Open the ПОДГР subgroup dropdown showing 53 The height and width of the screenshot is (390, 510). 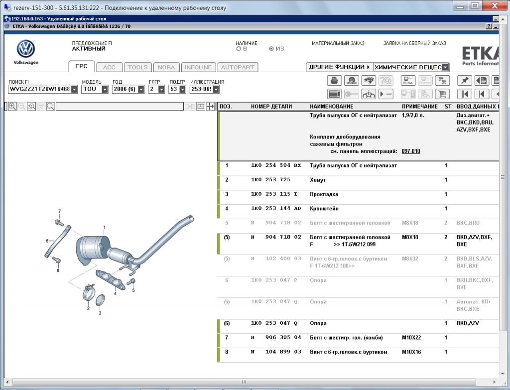(182, 89)
